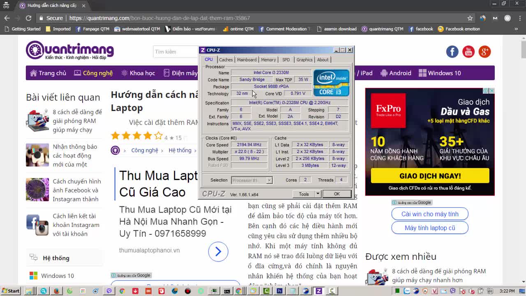Click the 'Máy tính laptop cũ' ad link
The height and width of the screenshot is (296, 526).
click(430, 228)
